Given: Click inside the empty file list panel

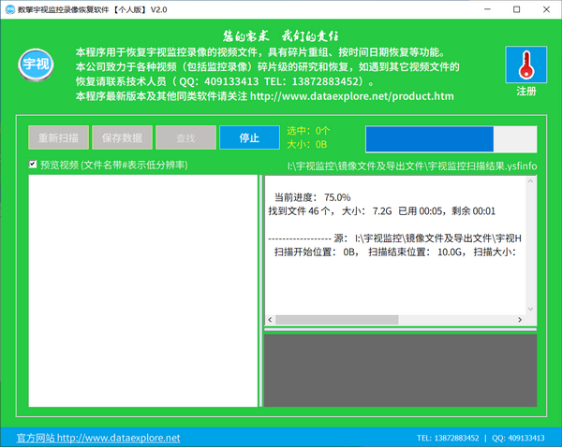Looking at the screenshot, I should click(x=143, y=290).
